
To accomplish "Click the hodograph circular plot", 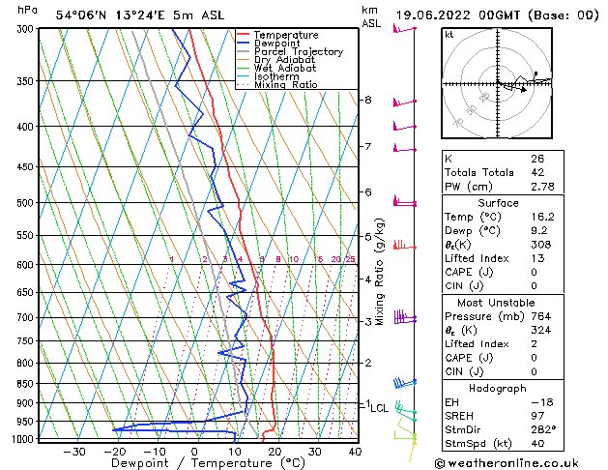I will click(x=497, y=83).
